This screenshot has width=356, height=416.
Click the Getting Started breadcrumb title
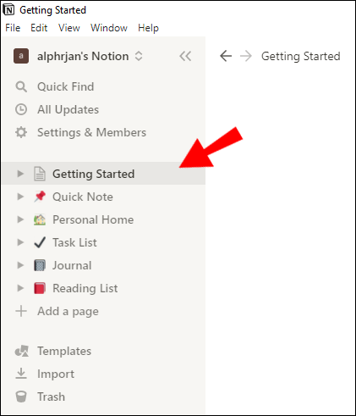(301, 56)
